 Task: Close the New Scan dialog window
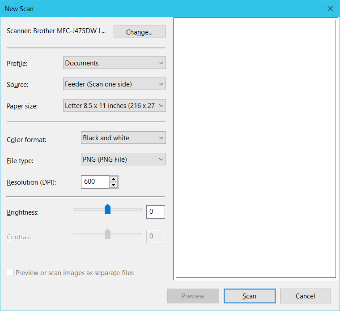pyautogui.click(x=330, y=9)
